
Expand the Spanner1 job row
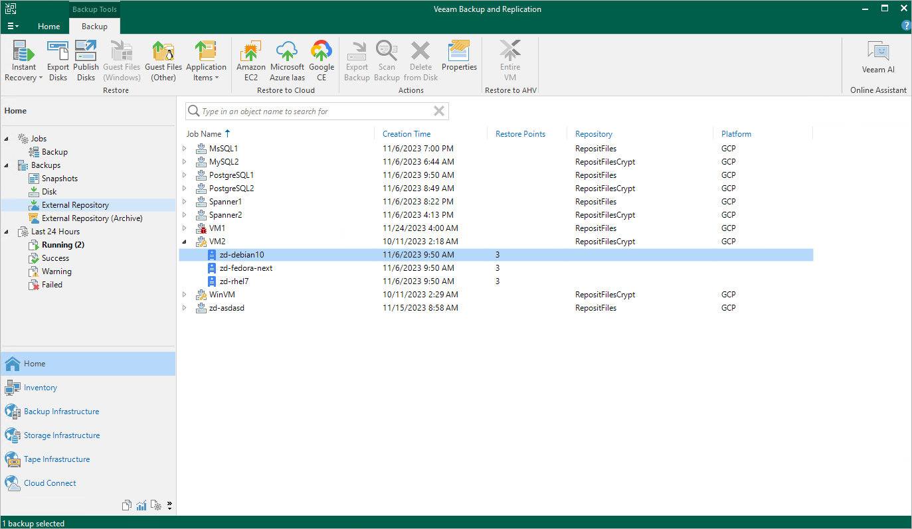[185, 202]
